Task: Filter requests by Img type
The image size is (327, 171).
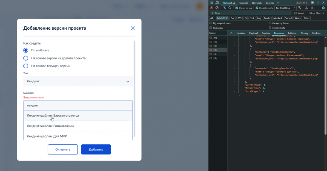Action: [x=259, y=18]
